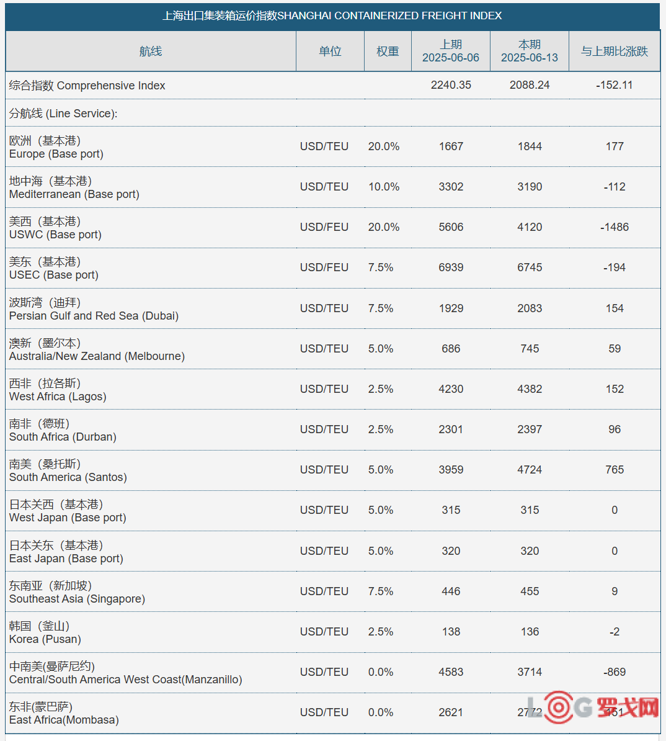Click the Korea (Pusan) route label
666x741 pixels.
point(45,632)
